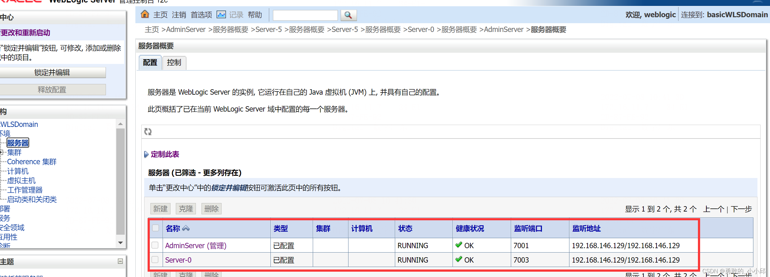Click the home house icon
The image size is (770, 277).
pos(145,14)
